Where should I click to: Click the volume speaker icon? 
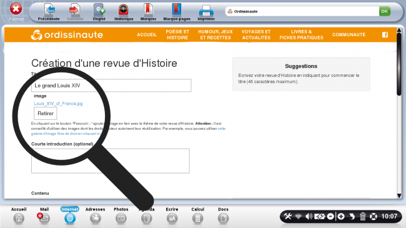click(x=309, y=216)
